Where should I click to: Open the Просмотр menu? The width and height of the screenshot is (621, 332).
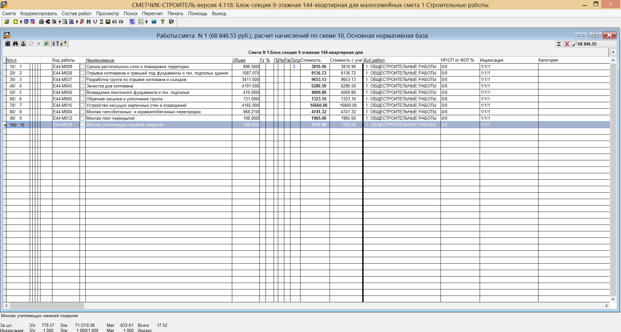[x=107, y=14]
